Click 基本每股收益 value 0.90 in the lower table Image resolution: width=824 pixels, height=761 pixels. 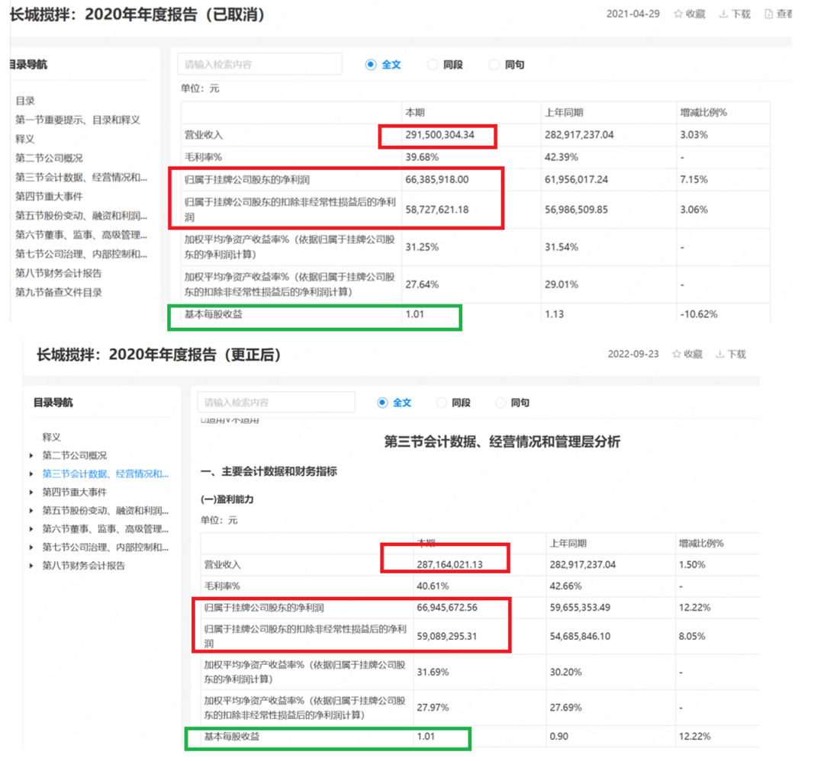click(x=559, y=737)
